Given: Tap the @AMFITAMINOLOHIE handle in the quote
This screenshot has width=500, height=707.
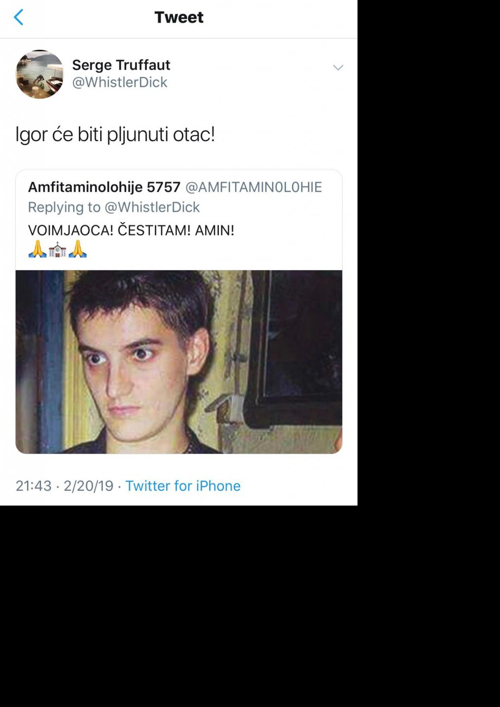Looking at the screenshot, I should click(253, 187).
